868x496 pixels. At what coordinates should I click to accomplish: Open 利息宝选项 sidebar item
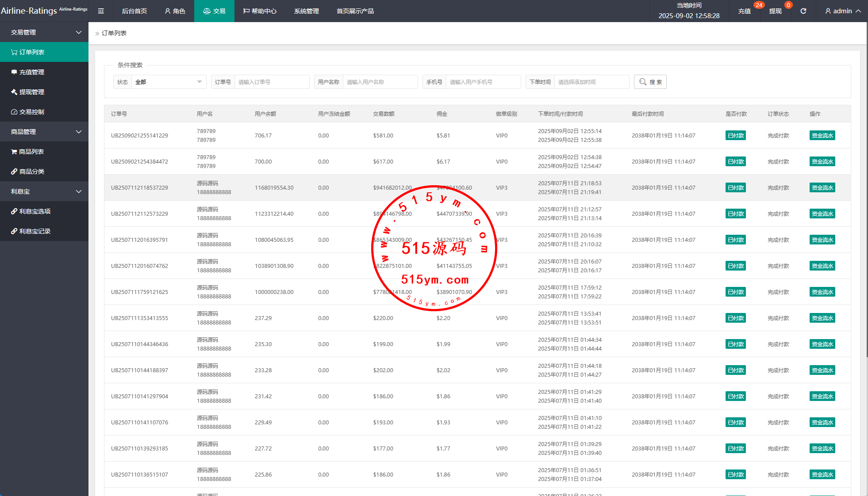pos(35,211)
